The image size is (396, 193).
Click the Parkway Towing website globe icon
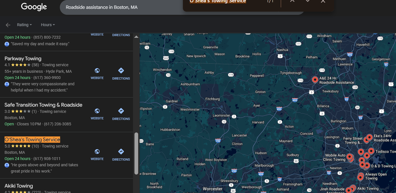(x=97, y=71)
